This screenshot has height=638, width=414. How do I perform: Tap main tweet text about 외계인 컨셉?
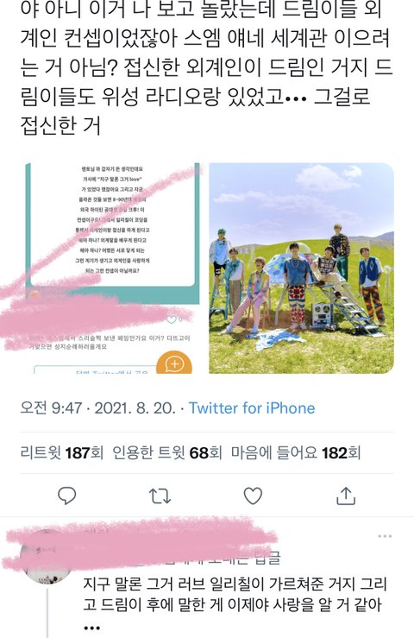[207, 68]
